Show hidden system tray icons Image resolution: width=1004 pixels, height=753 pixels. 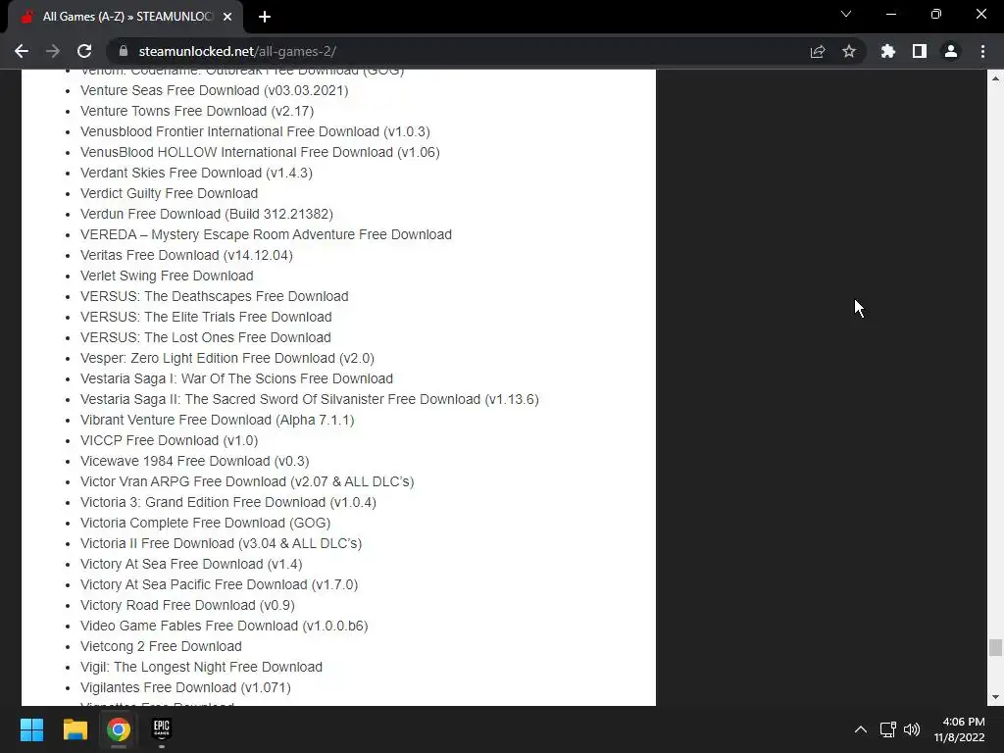(x=861, y=729)
